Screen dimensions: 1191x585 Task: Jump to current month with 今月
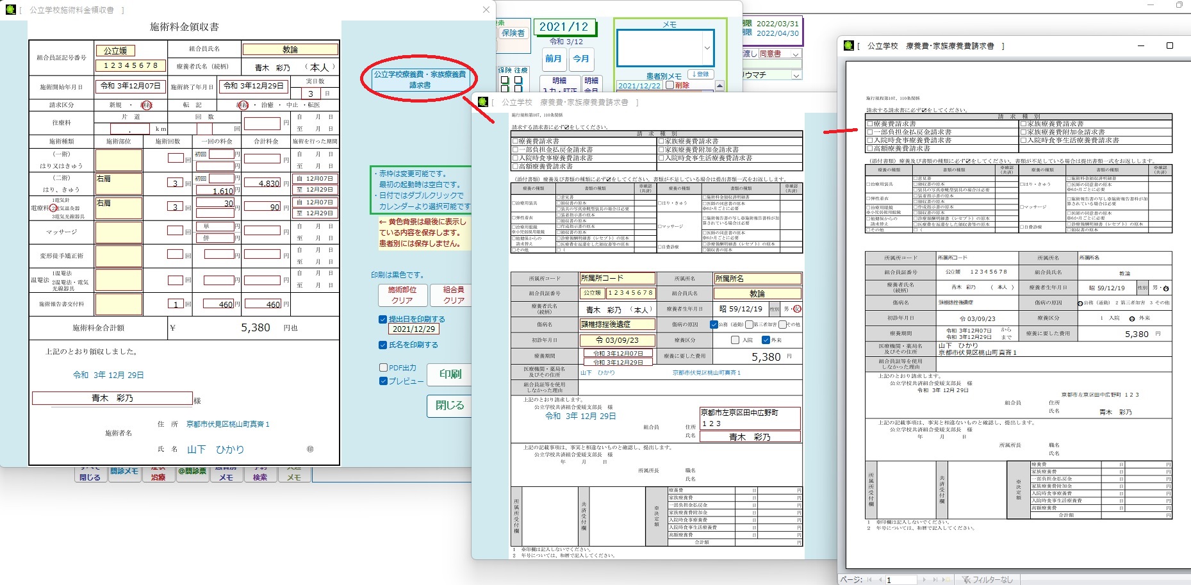tap(581, 59)
